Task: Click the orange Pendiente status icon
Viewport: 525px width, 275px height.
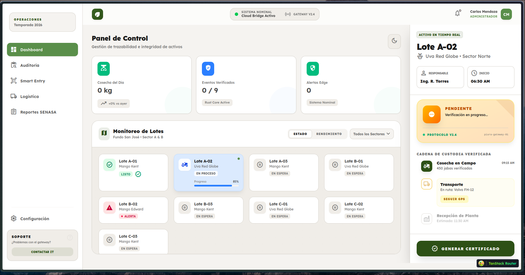Action: (432, 114)
